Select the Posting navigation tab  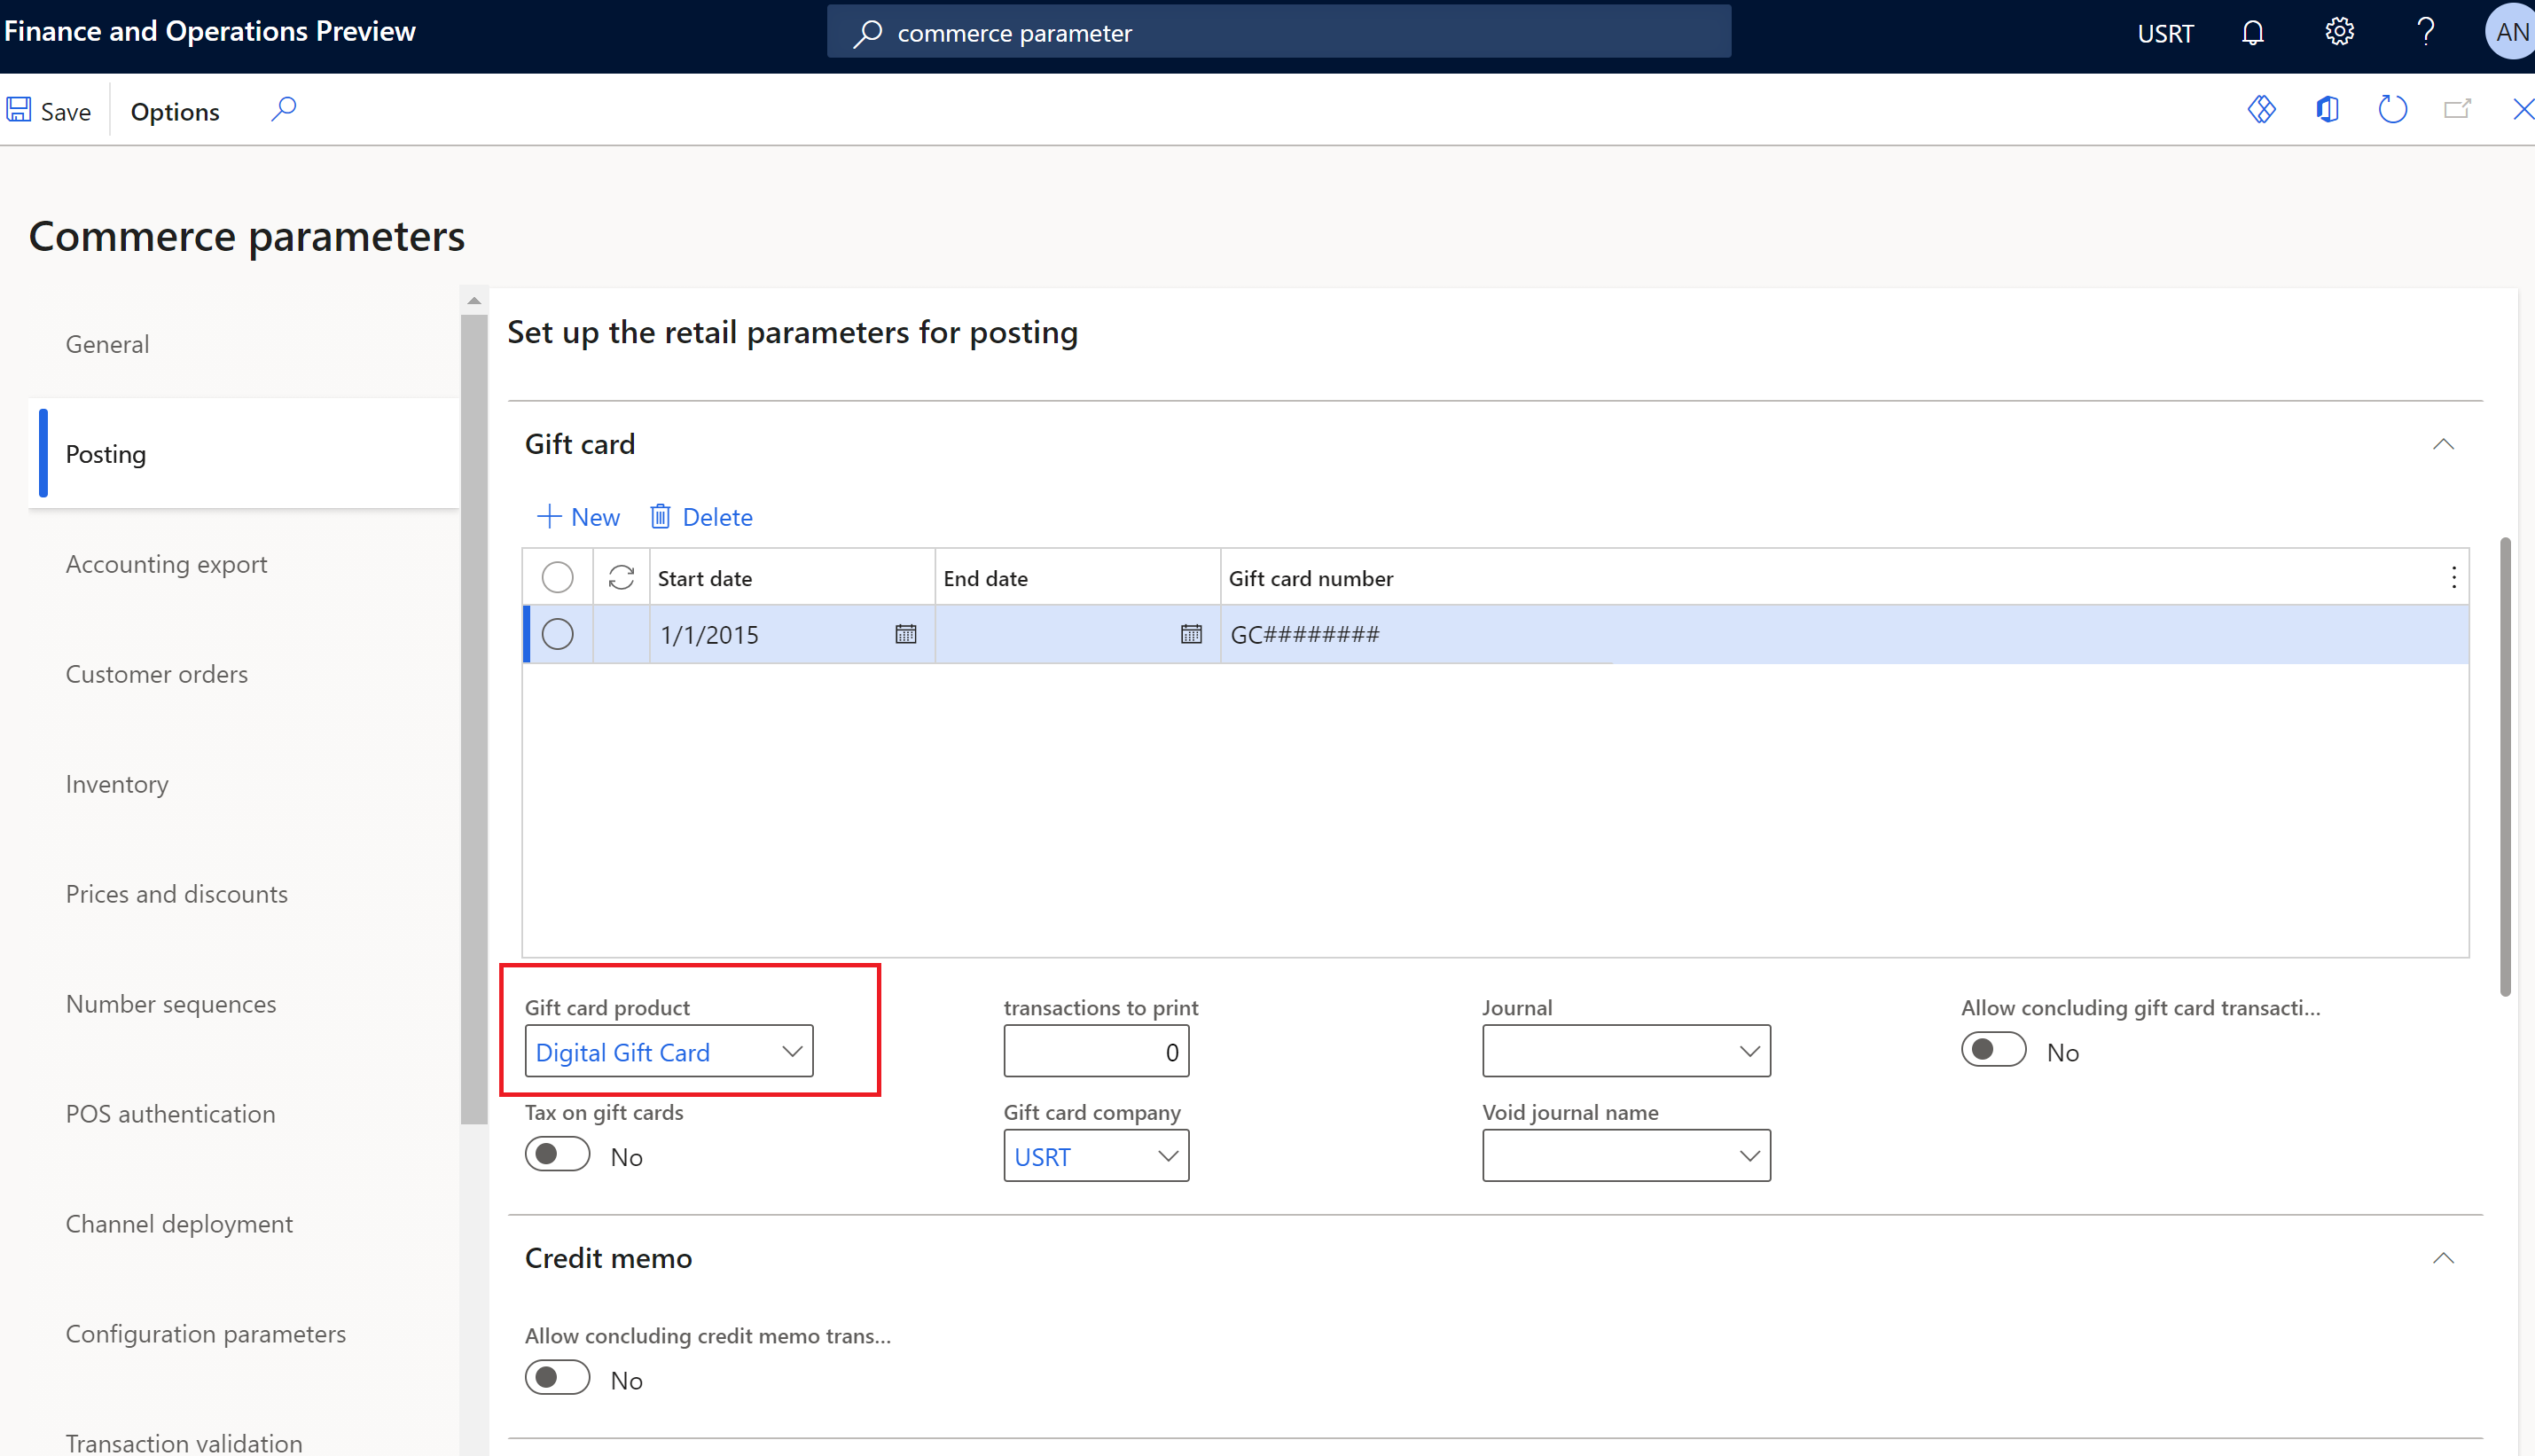(x=106, y=453)
